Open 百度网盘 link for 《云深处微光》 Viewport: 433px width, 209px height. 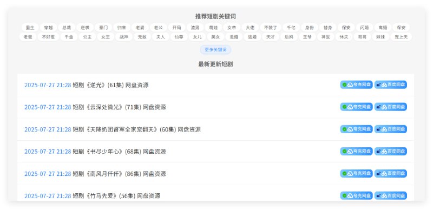pyautogui.click(x=390, y=107)
